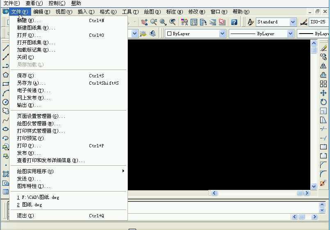330x230 pixels.
Task: Open 控制(C) menu in outer window
Action: click(57, 3)
